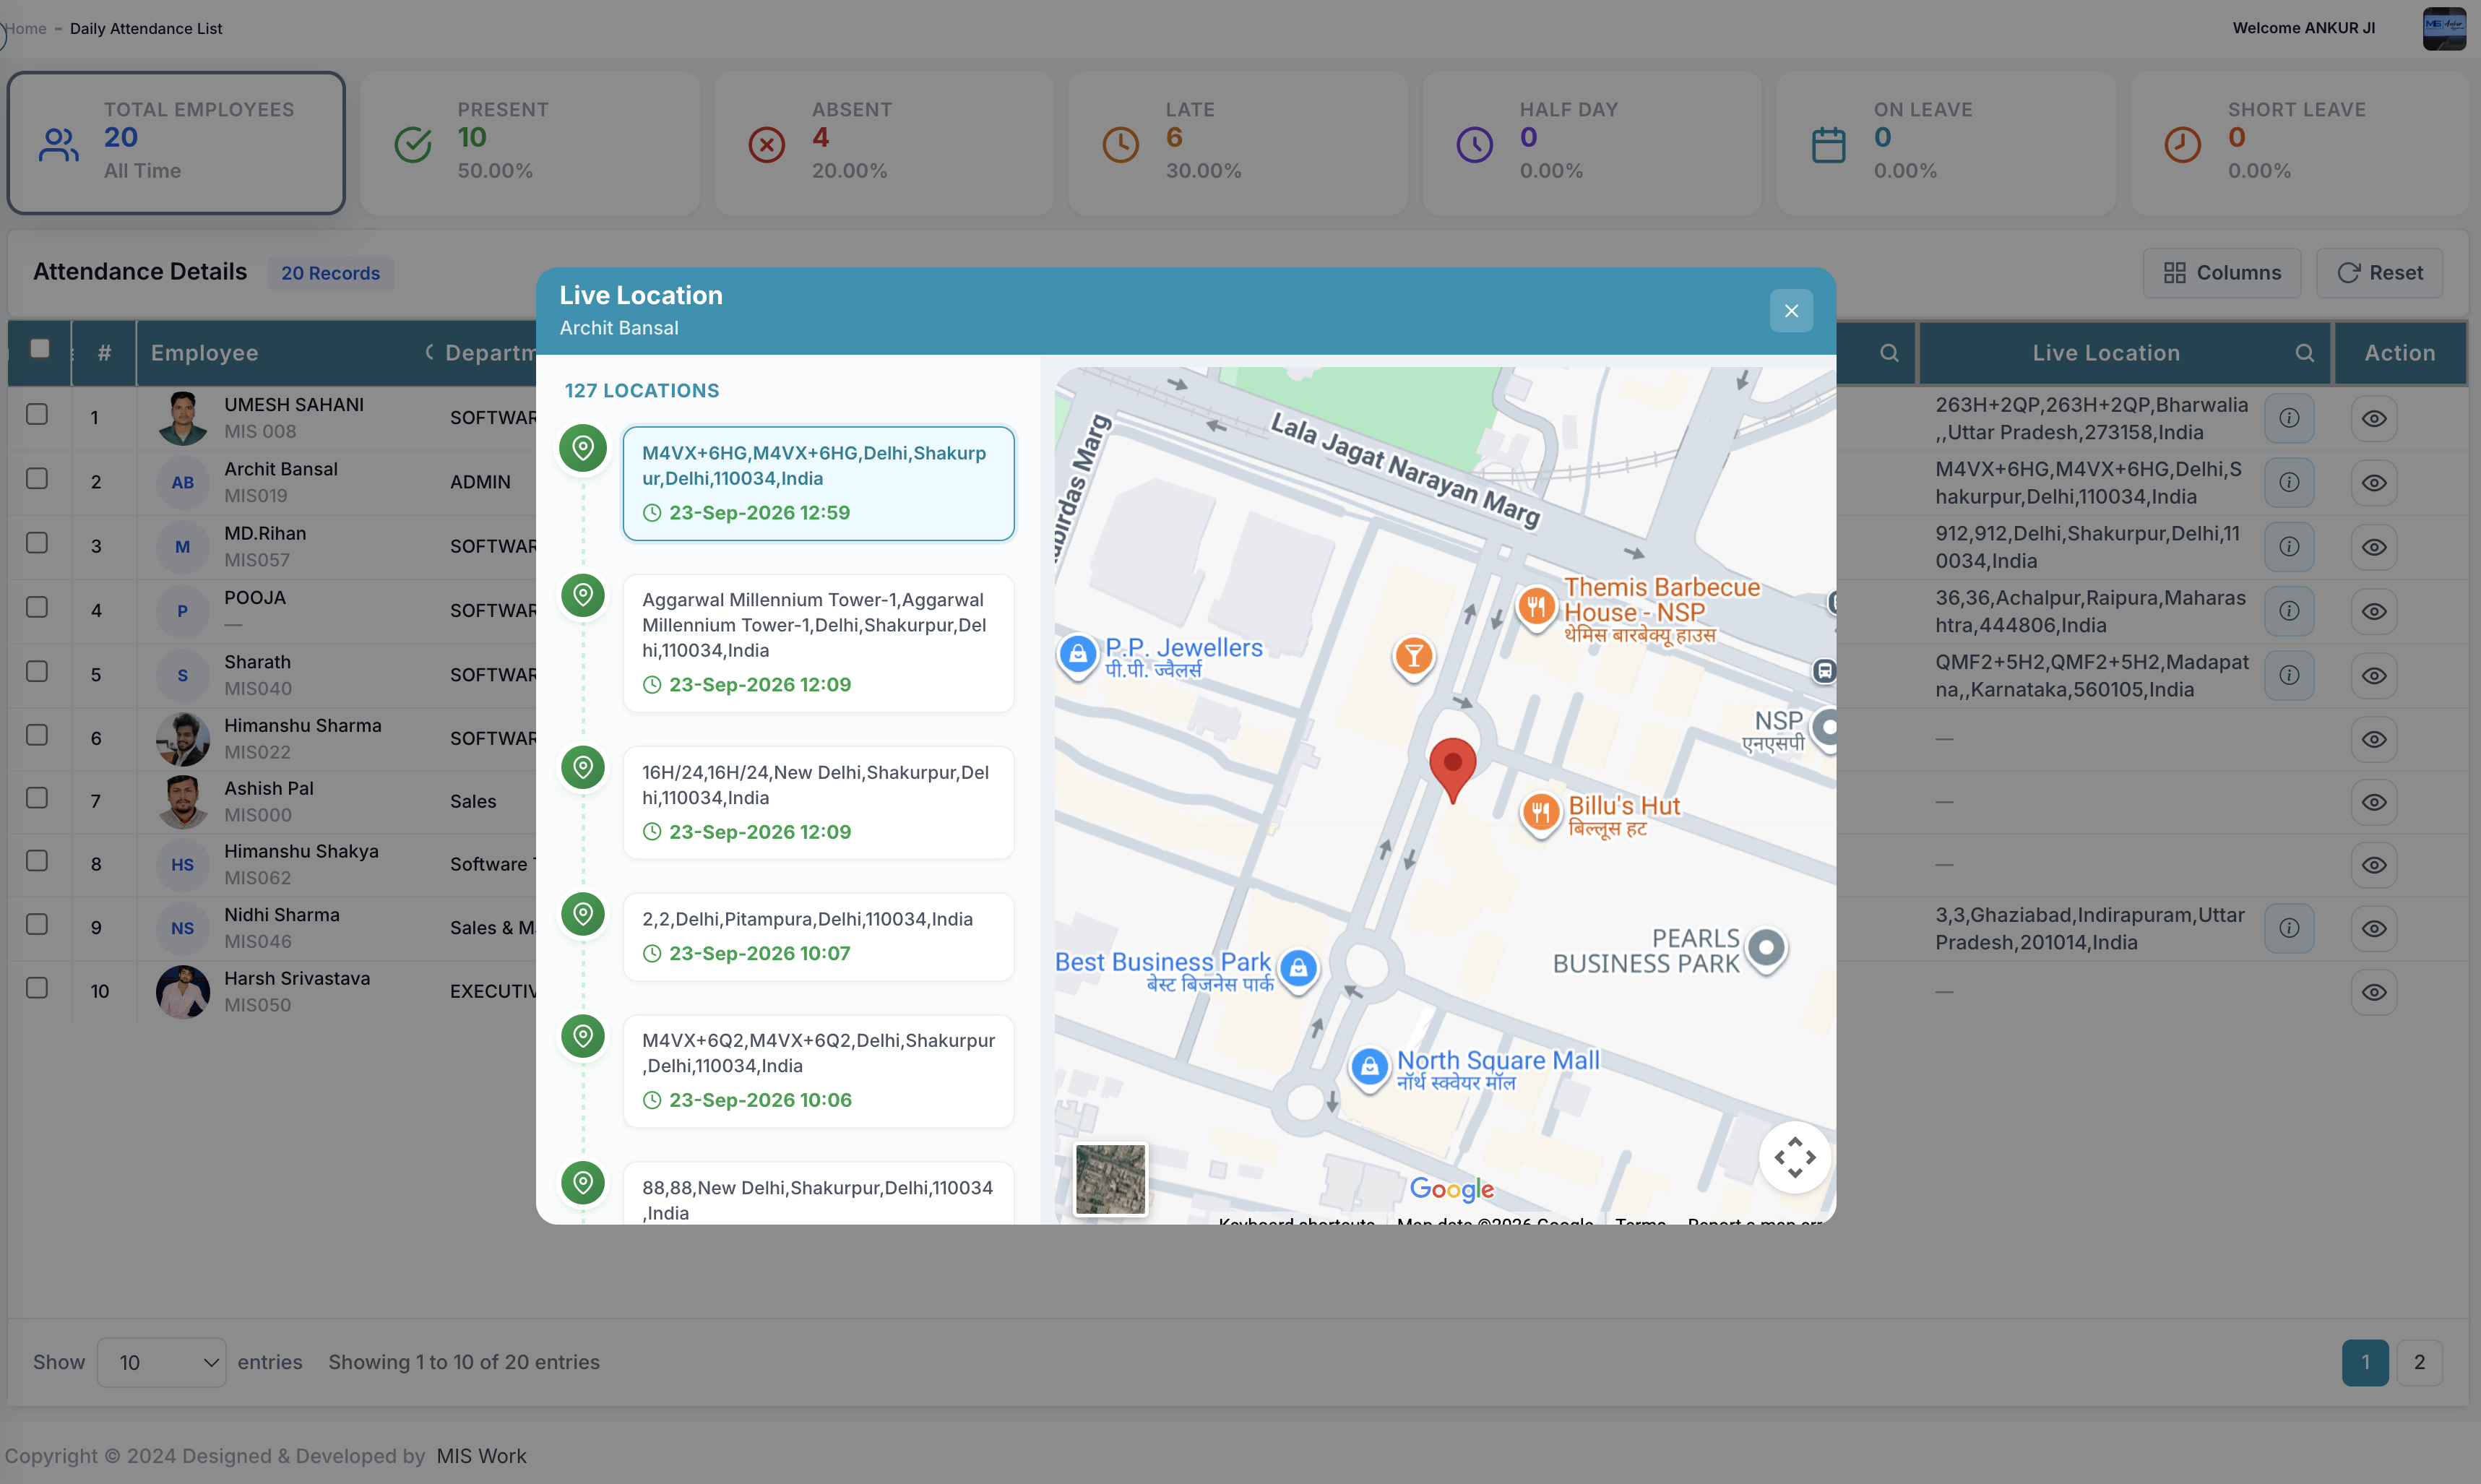The height and width of the screenshot is (1484, 2481).
Task: Click the P.P. Jewellers shop icon on the map
Action: tap(1078, 656)
